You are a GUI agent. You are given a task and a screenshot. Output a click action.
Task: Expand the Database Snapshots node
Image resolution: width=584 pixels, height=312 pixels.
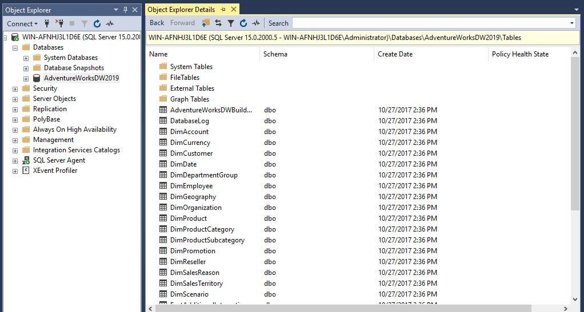(x=26, y=68)
